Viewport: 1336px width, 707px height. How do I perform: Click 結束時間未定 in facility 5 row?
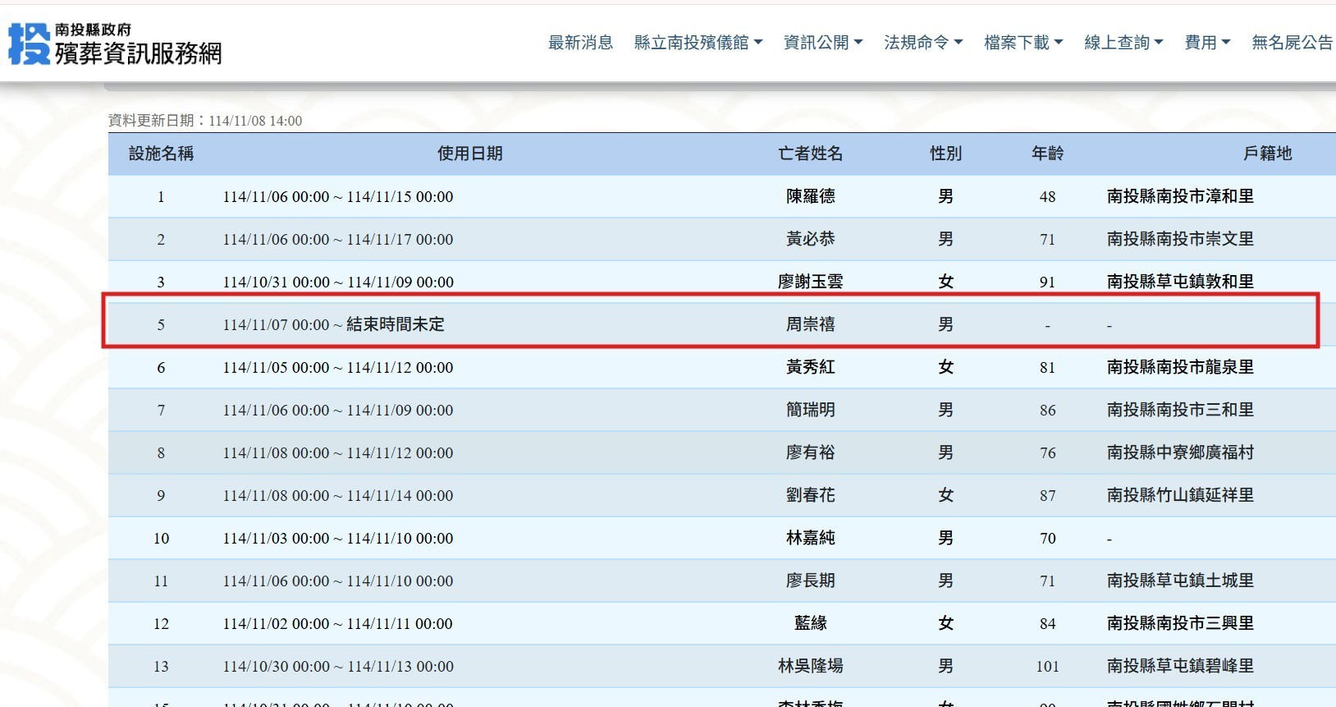point(395,324)
